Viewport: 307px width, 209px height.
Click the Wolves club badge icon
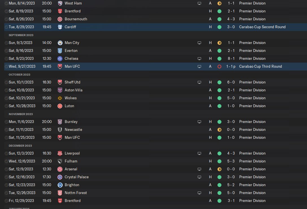coord(60,98)
